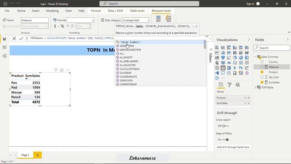291x164 pixels.
Task: Select the Python visual
Action: (x=241, y=68)
